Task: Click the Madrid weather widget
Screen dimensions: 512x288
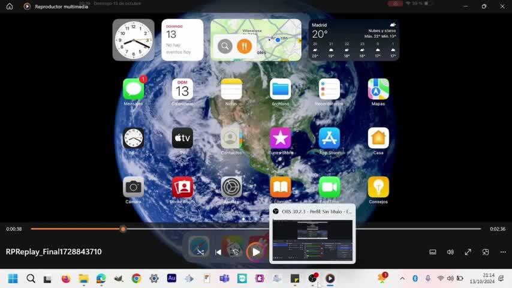Action: pos(354,40)
